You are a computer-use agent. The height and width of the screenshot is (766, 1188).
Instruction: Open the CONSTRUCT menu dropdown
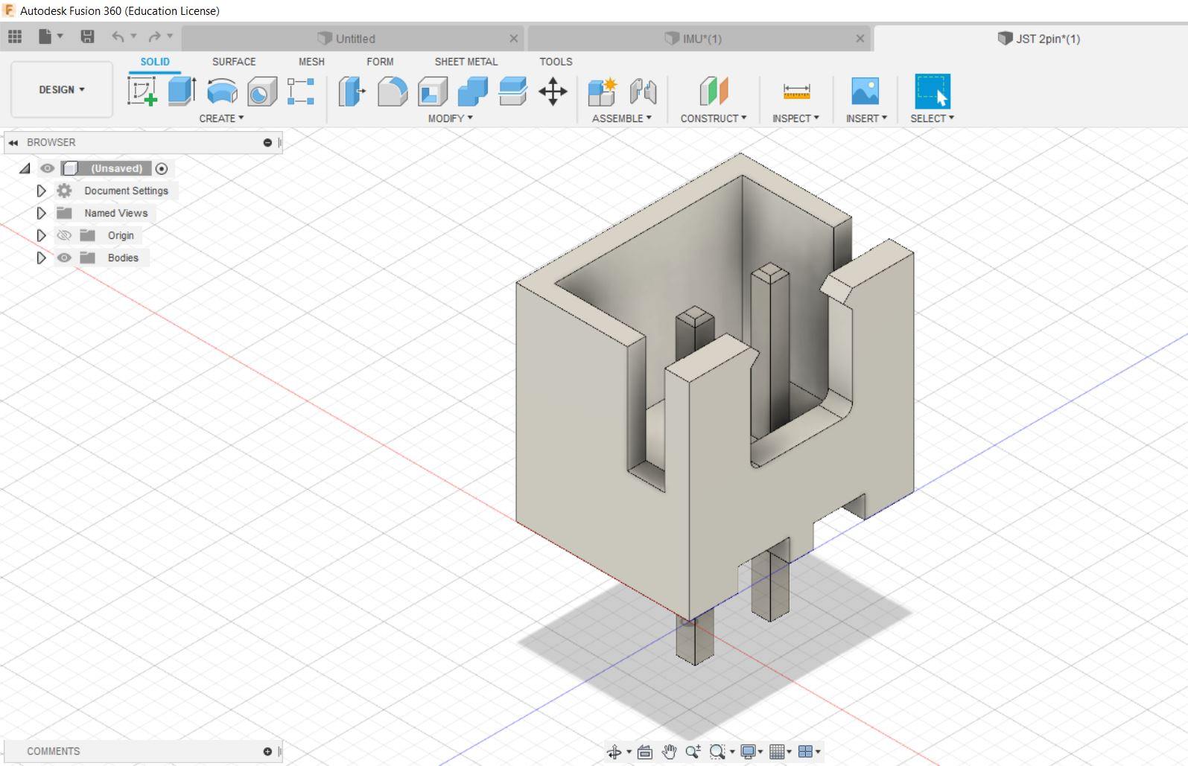point(713,118)
